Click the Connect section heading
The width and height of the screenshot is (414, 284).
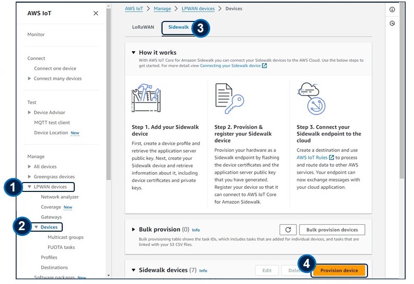36,59
